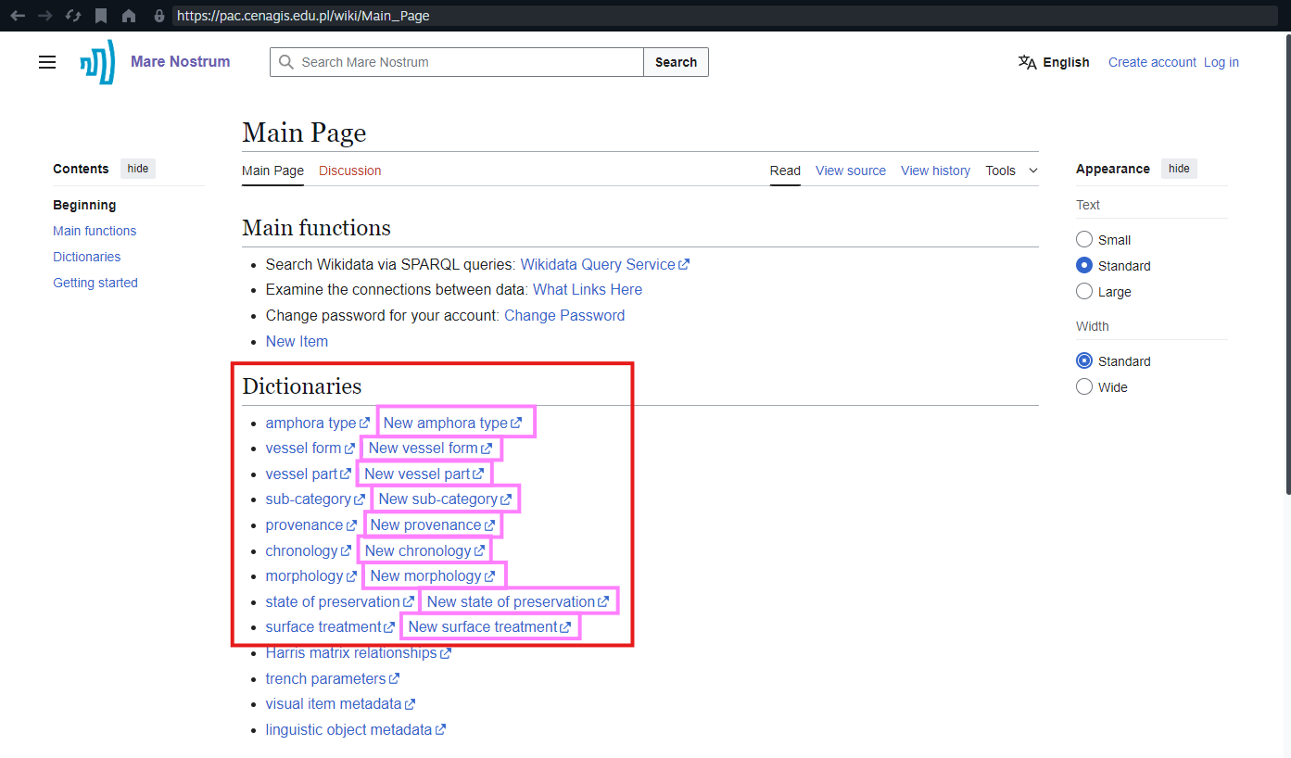Viewport: 1291px width, 758px height.
Task: Jump to Dictionaries in Contents
Action: click(87, 257)
